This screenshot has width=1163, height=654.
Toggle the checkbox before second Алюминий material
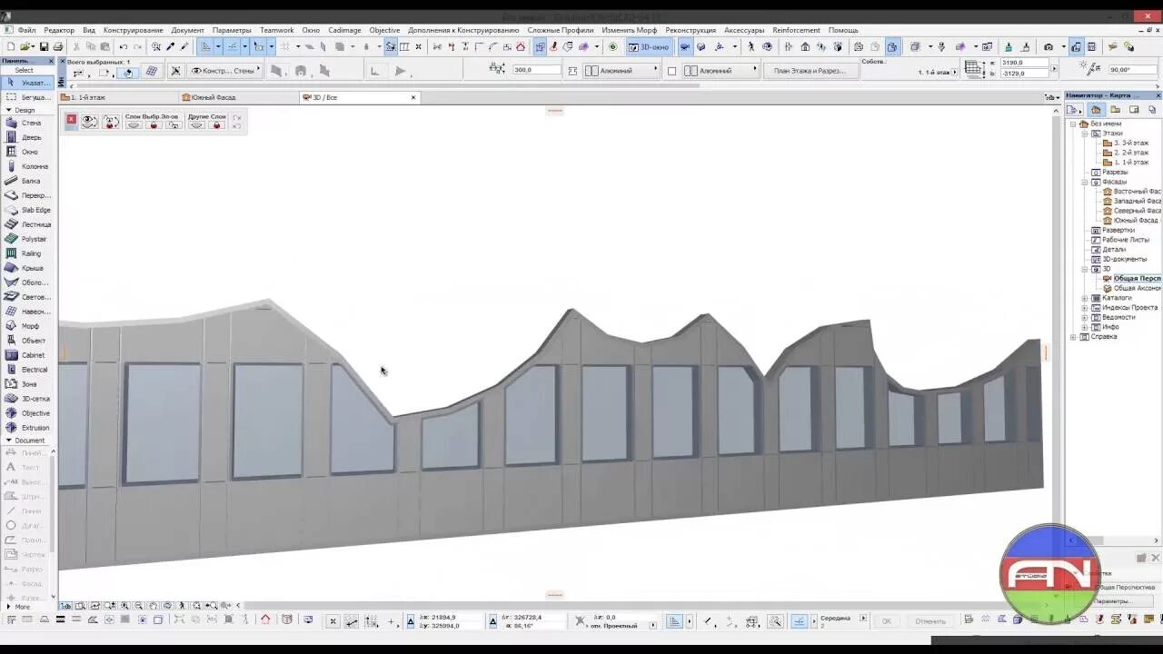pyautogui.click(x=672, y=71)
